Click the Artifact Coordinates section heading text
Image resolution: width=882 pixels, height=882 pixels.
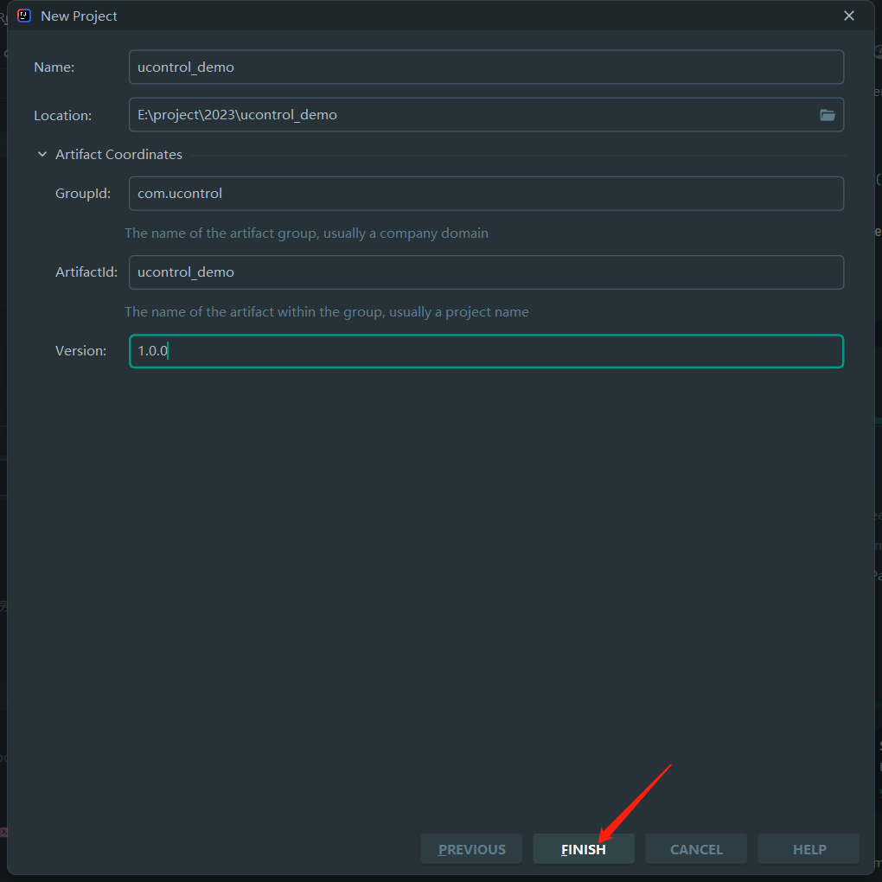[x=118, y=155]
